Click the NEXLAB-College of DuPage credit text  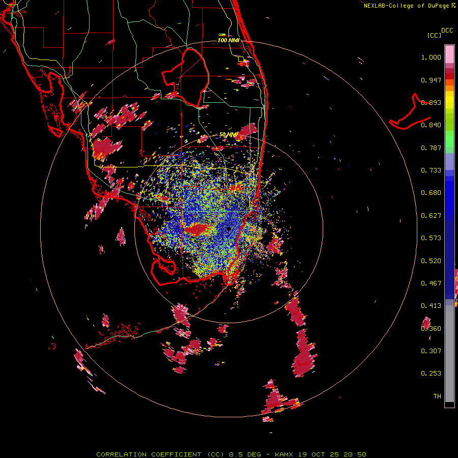(407, 6)
